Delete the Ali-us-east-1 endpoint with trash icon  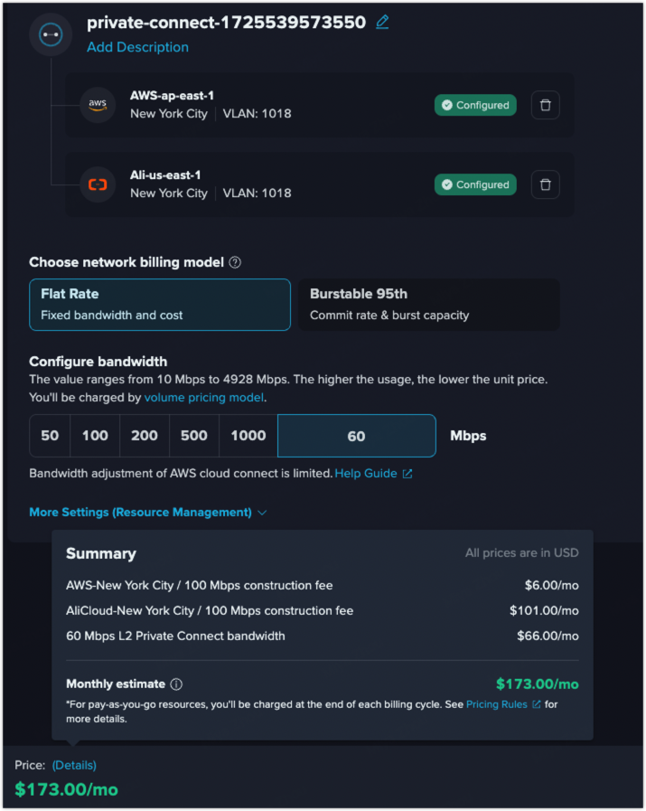coord(545,184)
